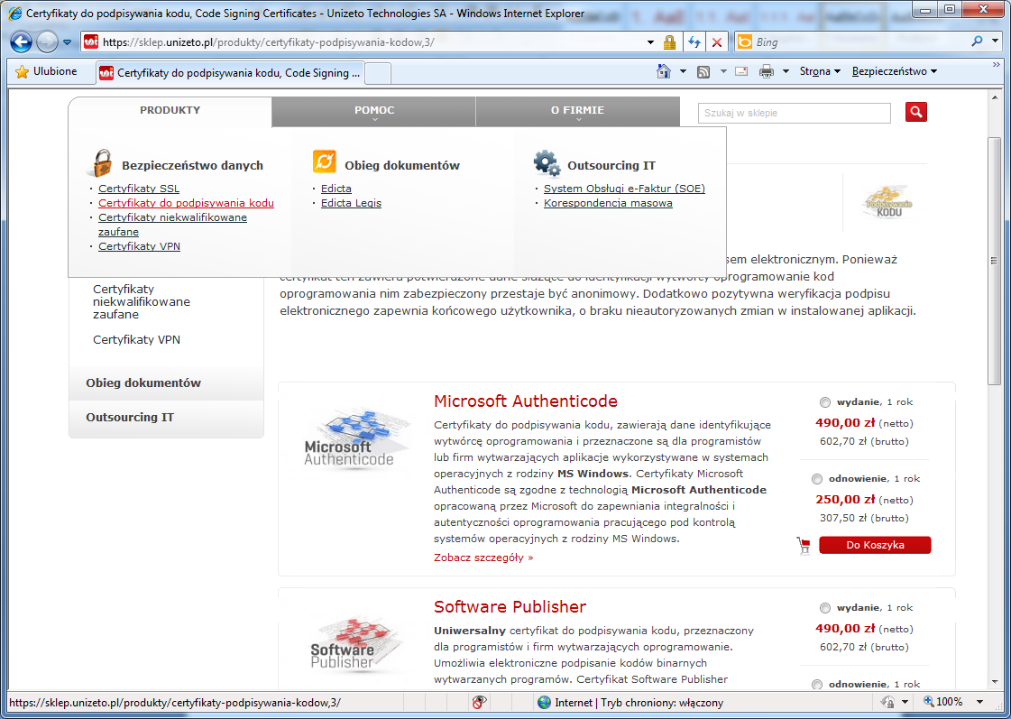Screen dimensions: 1011x719
Task: Expand sidebar Obieg dokumentów section
Action: (166, 383)
